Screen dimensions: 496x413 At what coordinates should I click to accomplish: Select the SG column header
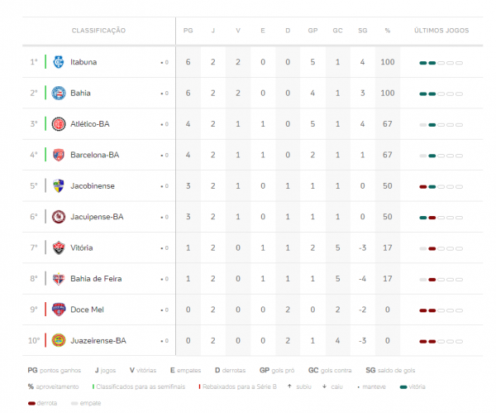coord(363,31)
